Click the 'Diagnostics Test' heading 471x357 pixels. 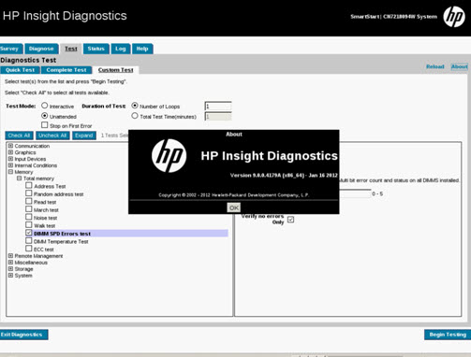tap(28, 60)
